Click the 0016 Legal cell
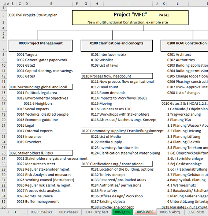Screen dimensions: 208x216 coord(25,126)
